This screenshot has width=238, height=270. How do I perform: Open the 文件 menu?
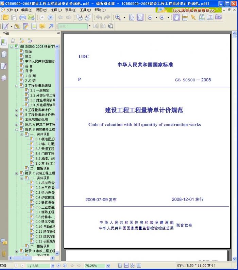click(x=12, y=10)
